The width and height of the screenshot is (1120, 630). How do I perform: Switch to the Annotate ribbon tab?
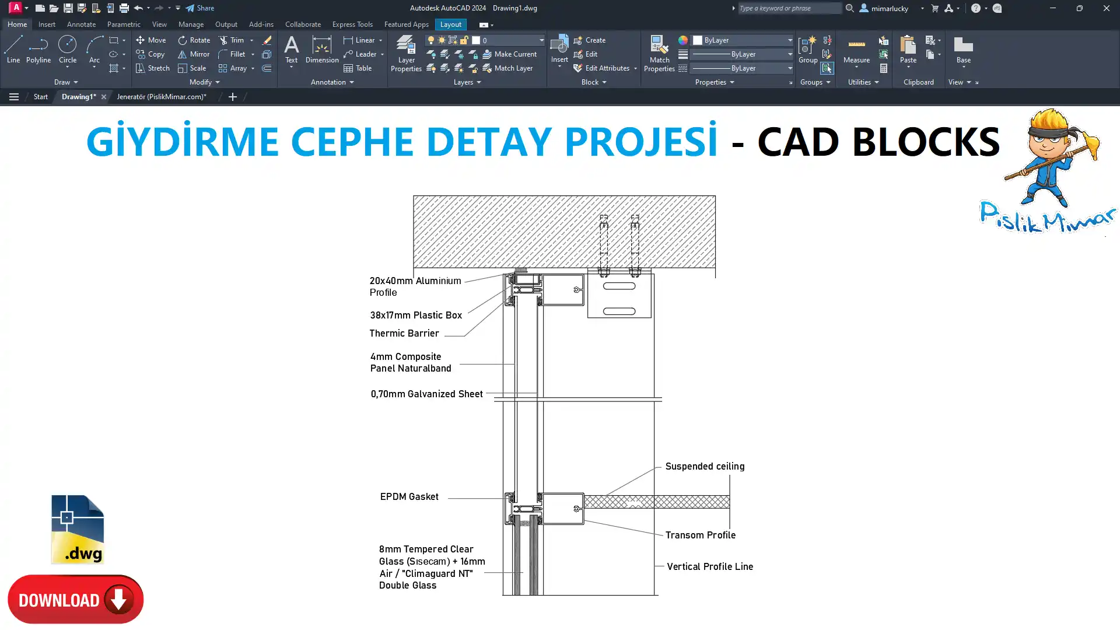click(81, 24)
